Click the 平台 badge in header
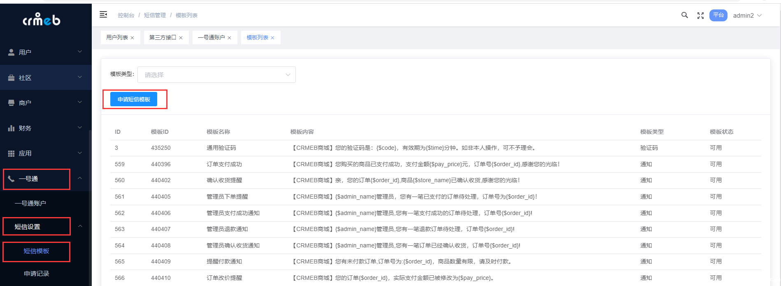 click(718, 15)
